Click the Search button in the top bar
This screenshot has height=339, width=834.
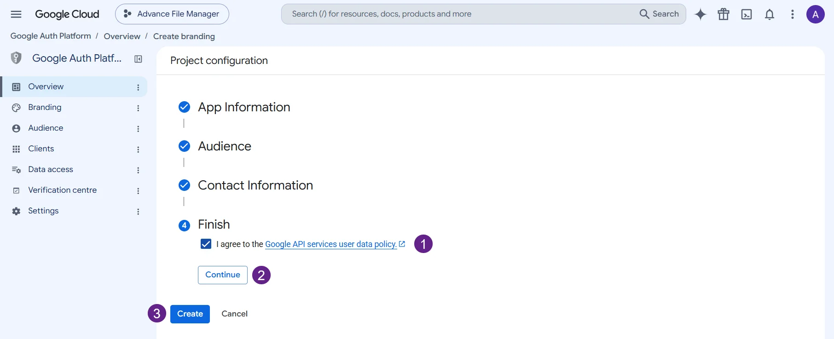(659, 14)
